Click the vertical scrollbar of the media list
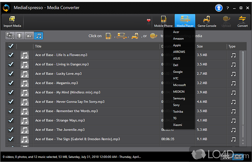The image size is (252, 162). [243, 88]
